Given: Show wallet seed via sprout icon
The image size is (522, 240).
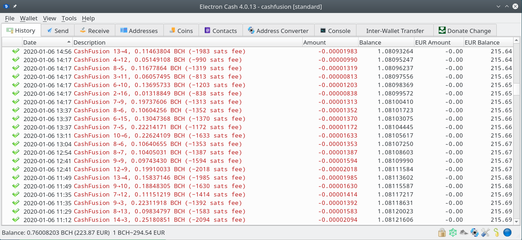Looking at the screenshot, I should click(496, 232).
